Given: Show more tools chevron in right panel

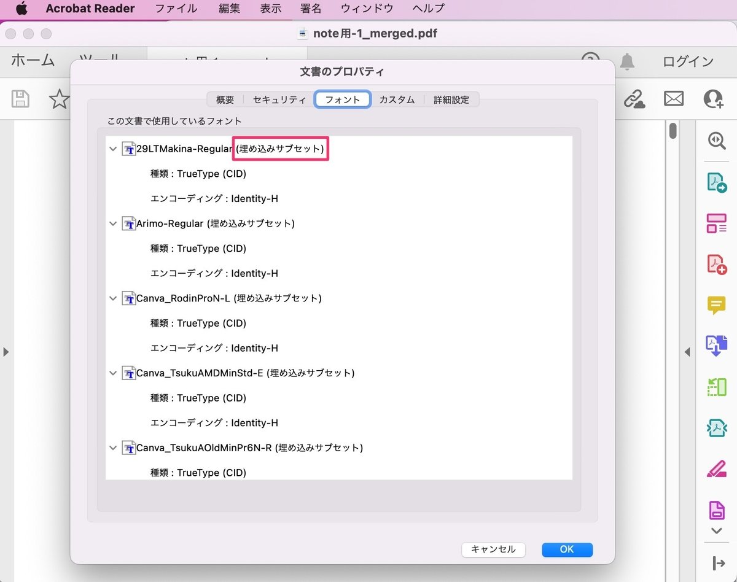Looking at the screenshot, I should (716, 531).
